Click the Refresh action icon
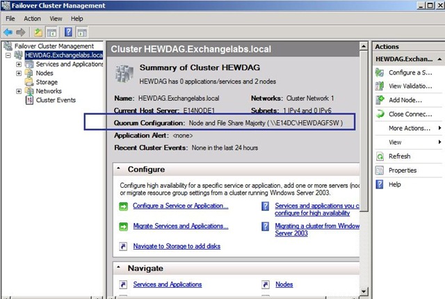The height and width of the screenshot is (299, 445). pyautogui.click(x=380, y=156)
